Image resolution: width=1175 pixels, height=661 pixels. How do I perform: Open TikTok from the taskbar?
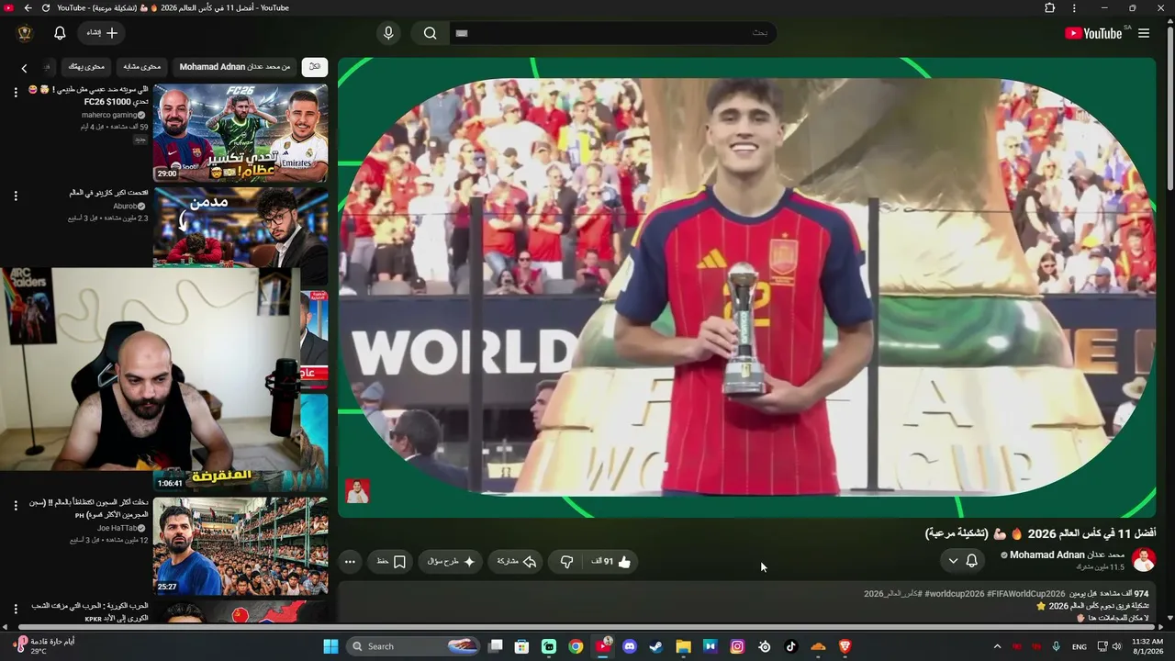[x=791, y=646]
